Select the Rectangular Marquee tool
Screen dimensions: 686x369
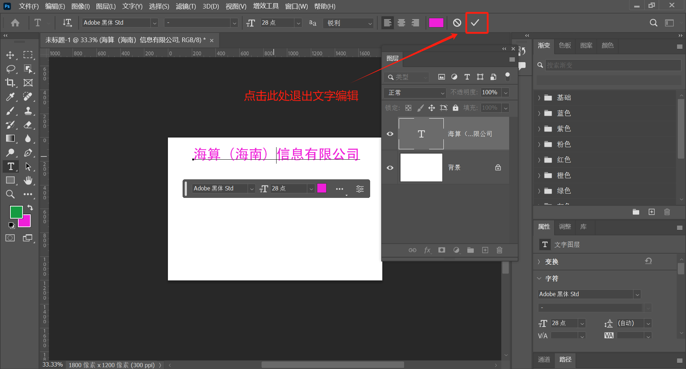(28, 55)
